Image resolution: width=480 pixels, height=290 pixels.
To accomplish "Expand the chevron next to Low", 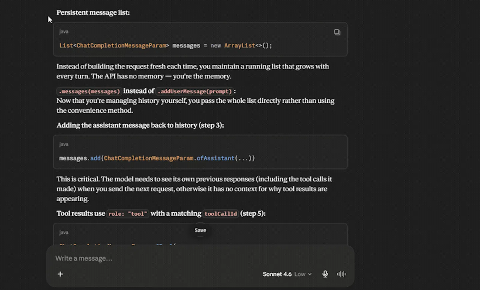I will click(310, 274).
